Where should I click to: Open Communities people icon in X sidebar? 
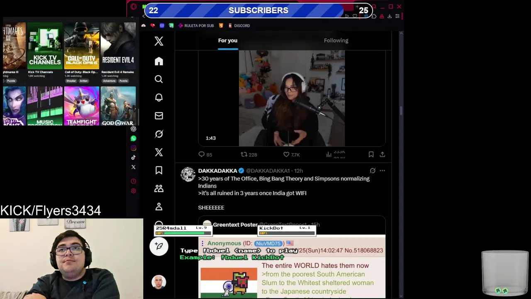click(159, 189)
